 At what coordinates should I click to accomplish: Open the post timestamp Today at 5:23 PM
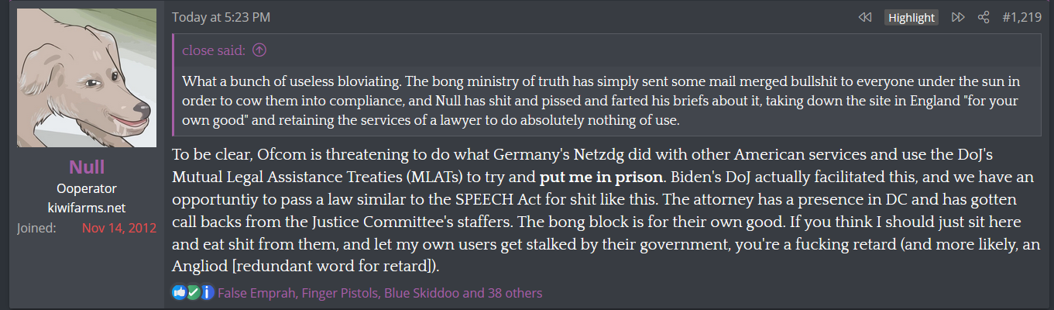(221, 17)
